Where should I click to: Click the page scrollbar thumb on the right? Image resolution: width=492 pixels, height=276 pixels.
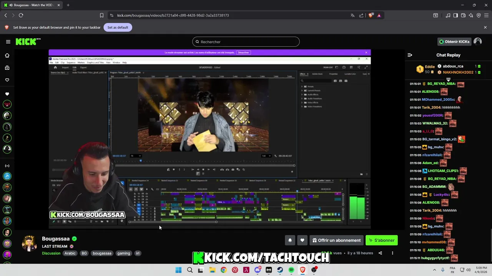[x=490, y=245]
